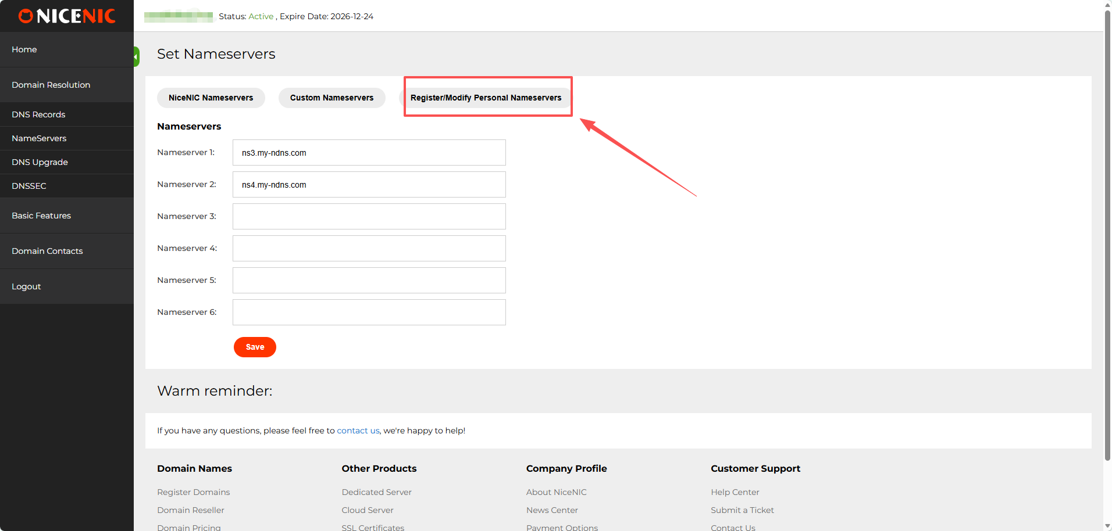Follow the 'contact us' link
Screen dimensions: 1112x531
coord(358,430)
